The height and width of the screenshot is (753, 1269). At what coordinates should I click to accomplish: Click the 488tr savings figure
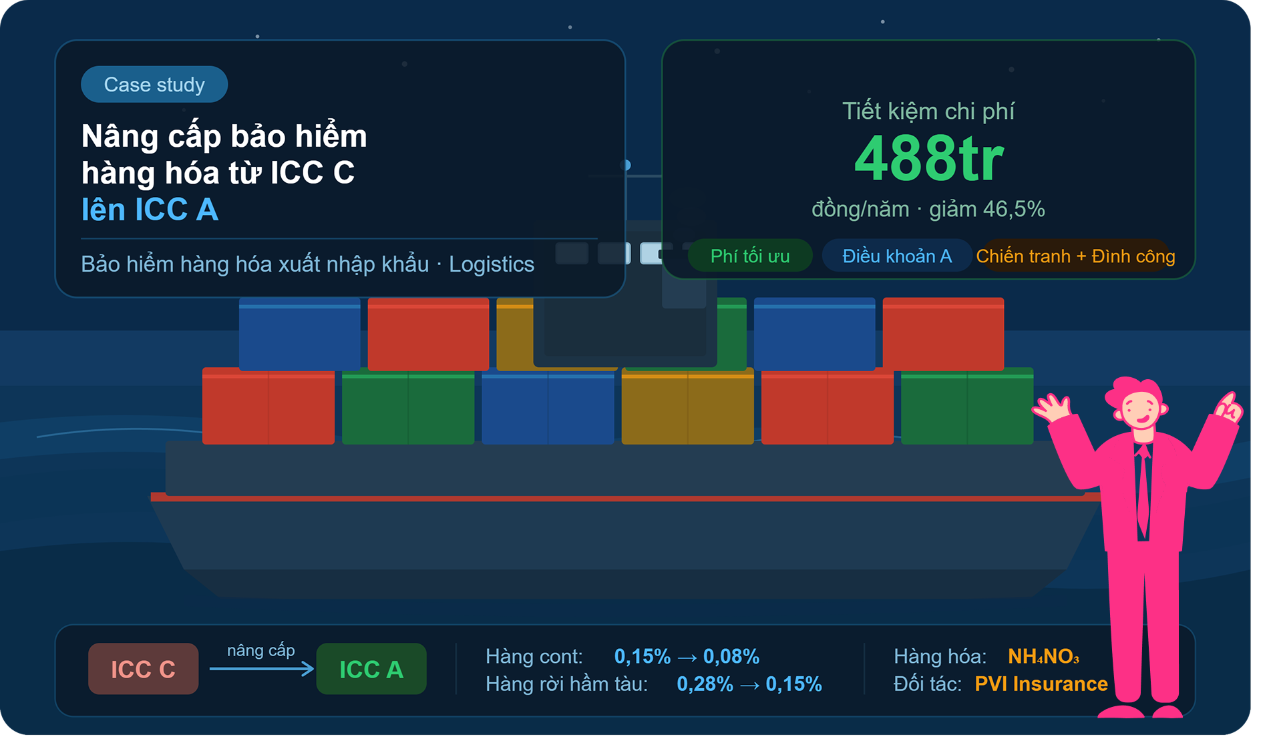click(928, 159)
